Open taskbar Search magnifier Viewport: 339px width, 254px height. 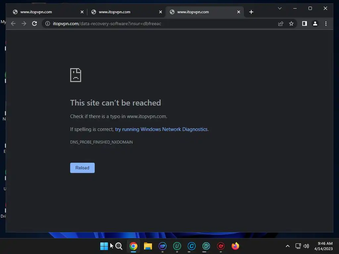coord(119,246)
